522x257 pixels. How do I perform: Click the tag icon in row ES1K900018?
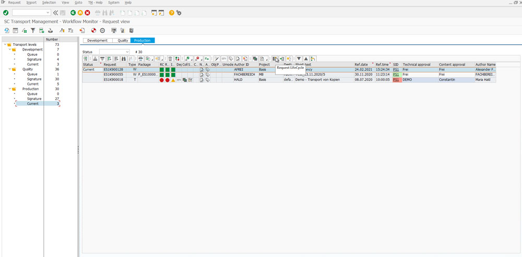point(207,80)
